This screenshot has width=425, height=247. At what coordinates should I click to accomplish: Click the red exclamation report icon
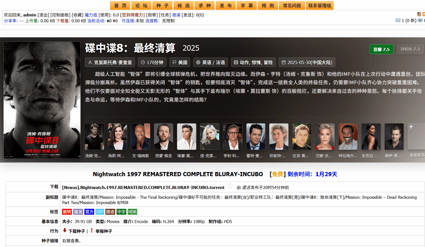[92, 230]
